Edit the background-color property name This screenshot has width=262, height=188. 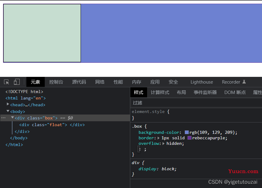click(x=159, y=132)
